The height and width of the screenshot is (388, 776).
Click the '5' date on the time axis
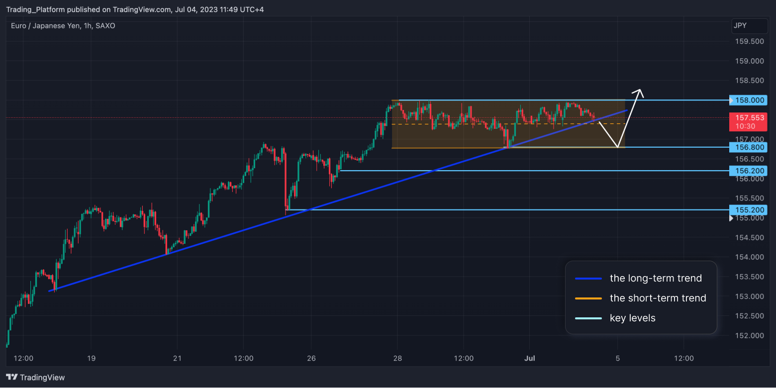point(617,358)
